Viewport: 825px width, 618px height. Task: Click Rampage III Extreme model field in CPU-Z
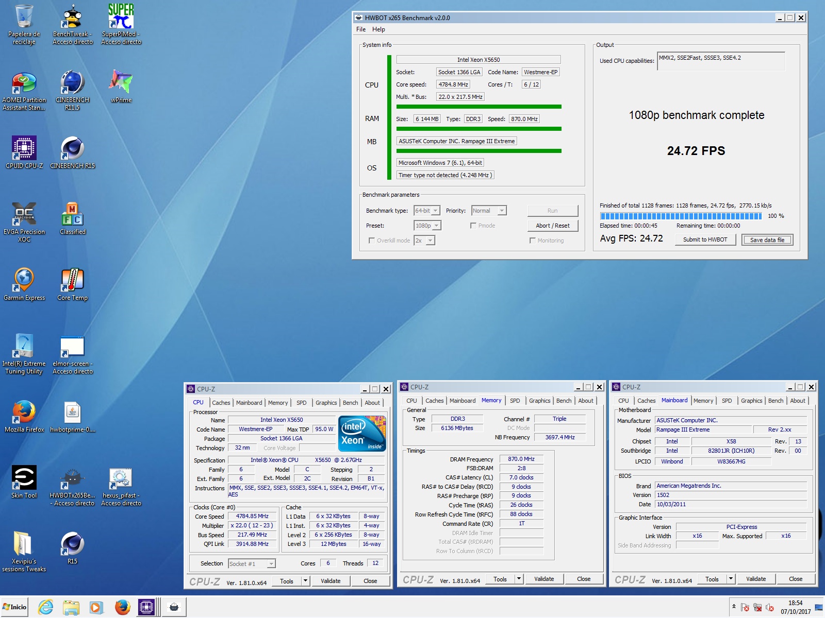(x=703, y=430)
